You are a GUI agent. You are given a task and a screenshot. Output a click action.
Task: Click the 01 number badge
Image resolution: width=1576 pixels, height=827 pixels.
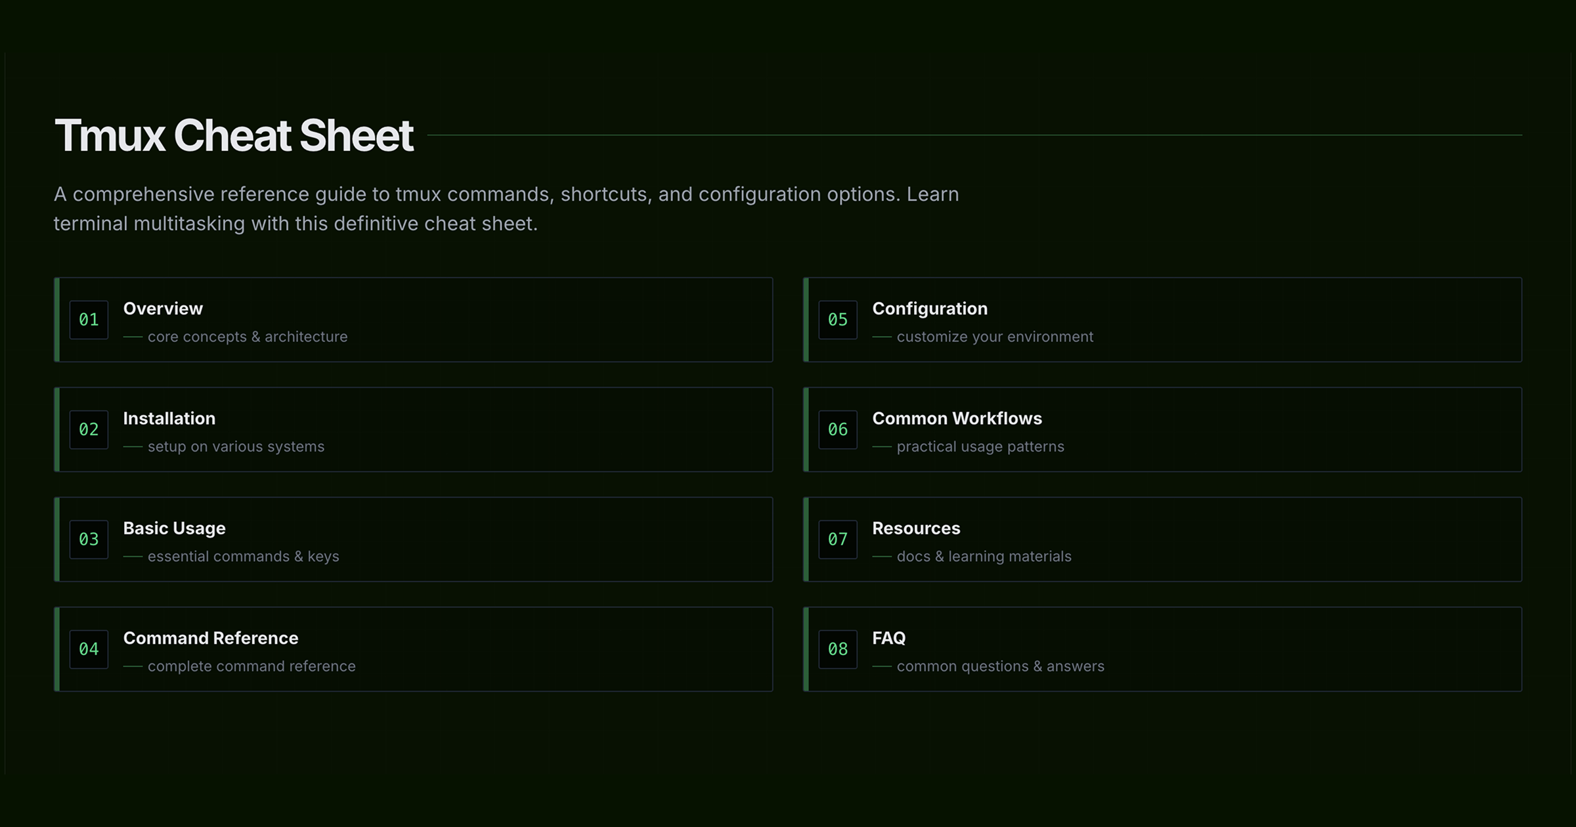tap(89, 320)
